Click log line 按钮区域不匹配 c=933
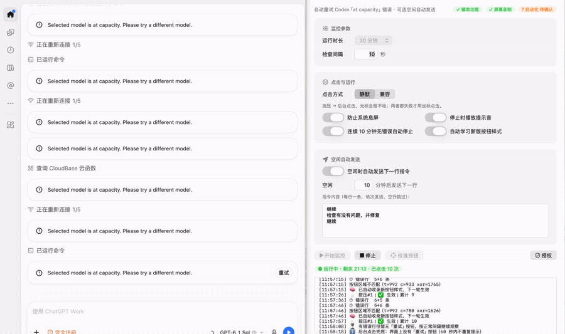Viewport: 565px width, 334px height. point(380,284)
